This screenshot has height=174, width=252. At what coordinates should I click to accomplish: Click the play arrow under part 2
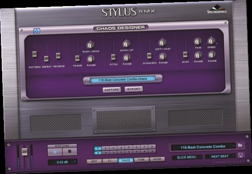coord(105,152)
